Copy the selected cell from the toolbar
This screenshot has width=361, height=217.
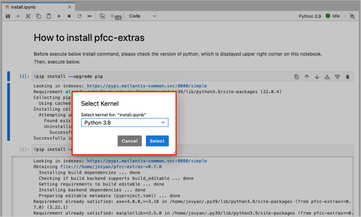pyautogui.click(x=39, y=16)
